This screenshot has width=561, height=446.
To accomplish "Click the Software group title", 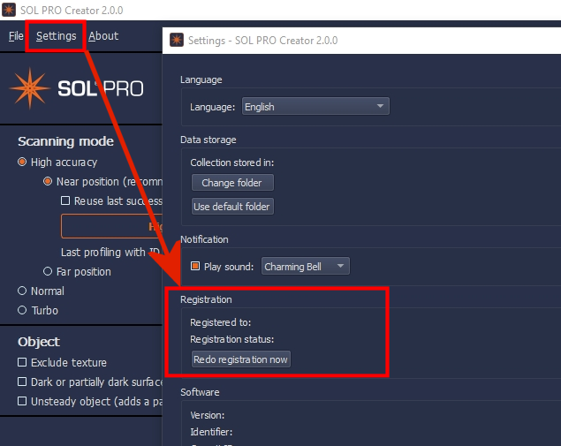I will [200, 392].
